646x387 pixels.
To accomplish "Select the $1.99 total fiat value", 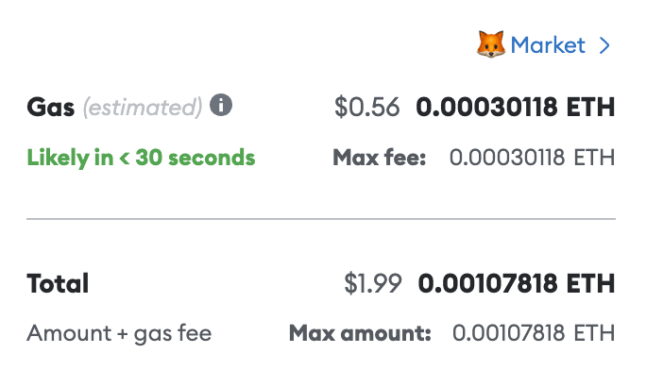I will pos(373,282).
